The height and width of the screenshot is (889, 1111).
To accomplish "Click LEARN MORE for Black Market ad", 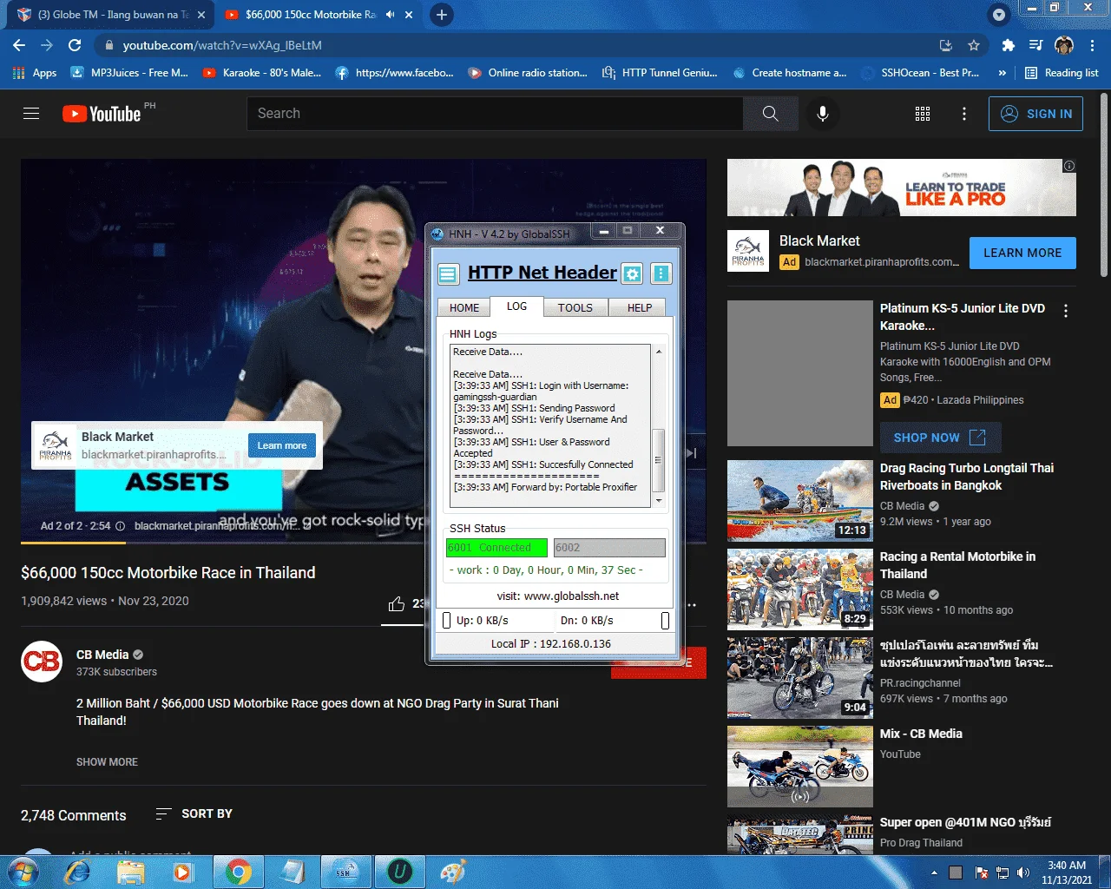I will pos(1022,254).
